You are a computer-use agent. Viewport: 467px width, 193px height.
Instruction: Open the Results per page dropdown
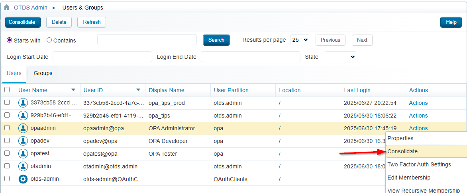tap(300, 40)
